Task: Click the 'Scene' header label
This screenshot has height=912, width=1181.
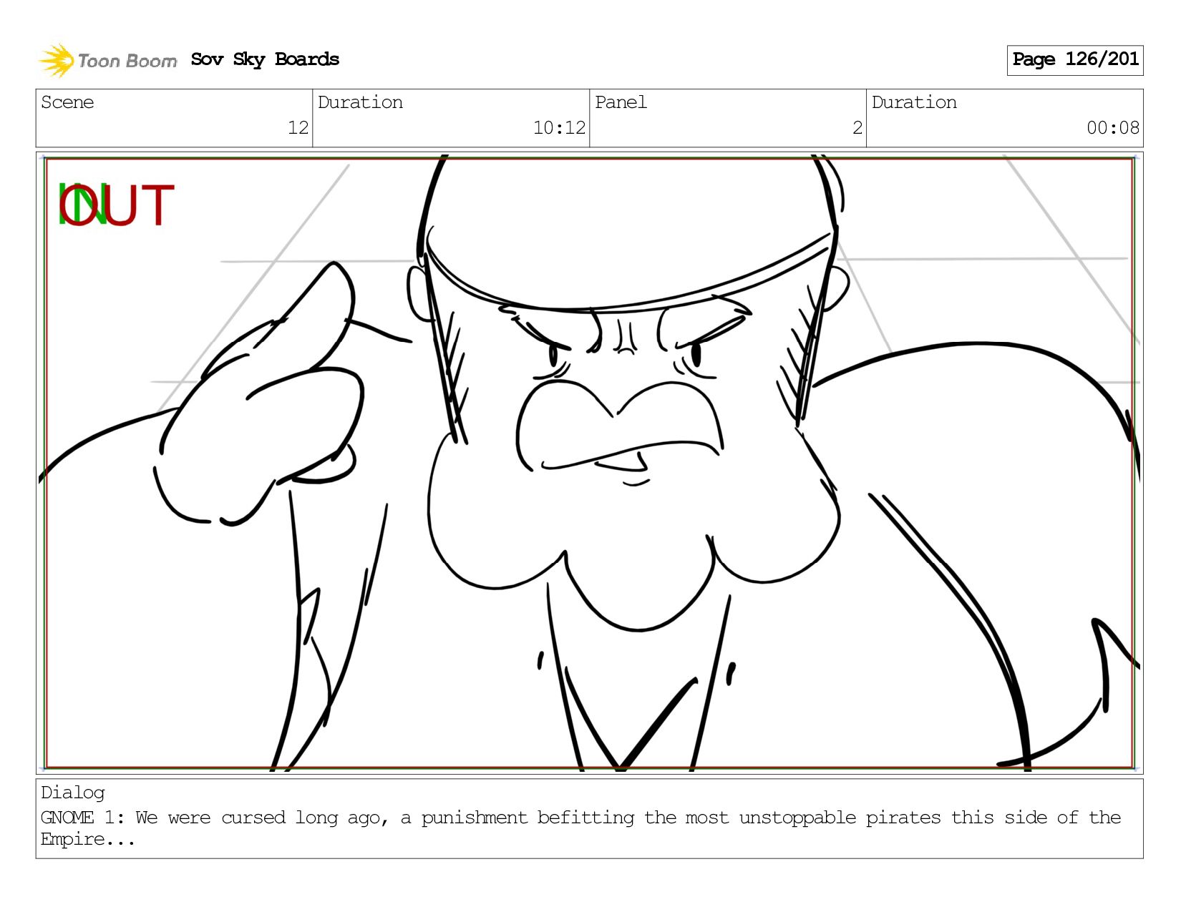Action: (x=67, y=102)
